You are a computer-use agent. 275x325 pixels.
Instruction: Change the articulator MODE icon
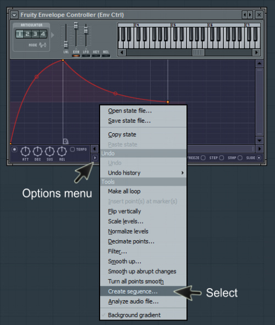point(43,45)
